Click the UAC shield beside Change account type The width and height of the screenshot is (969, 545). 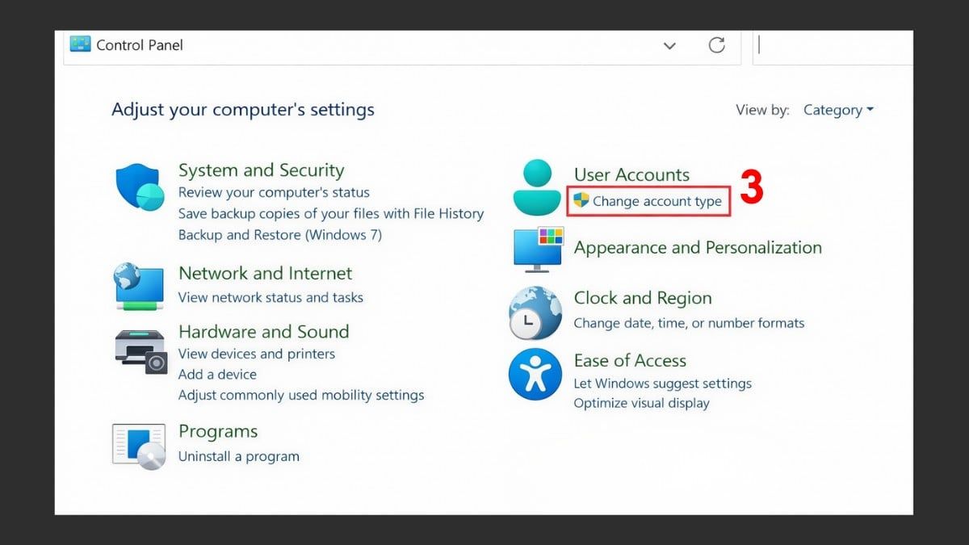tap(583, 202)
